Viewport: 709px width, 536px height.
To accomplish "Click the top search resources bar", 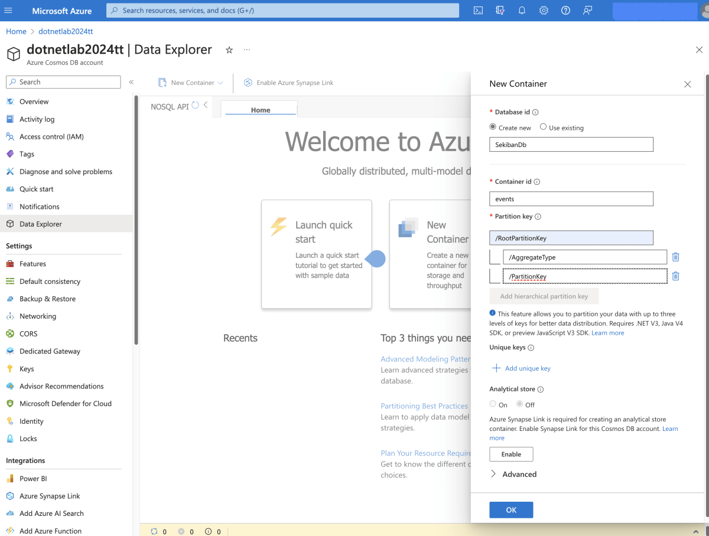I will (x=282, y=11).
